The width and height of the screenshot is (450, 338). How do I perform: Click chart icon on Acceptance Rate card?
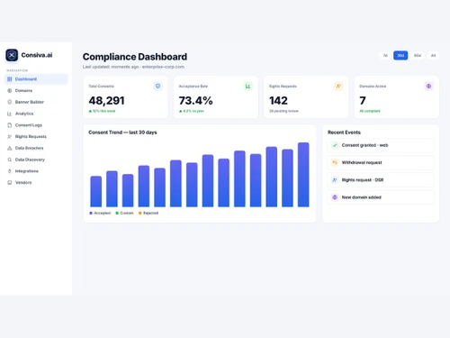[x=247, y=87]
